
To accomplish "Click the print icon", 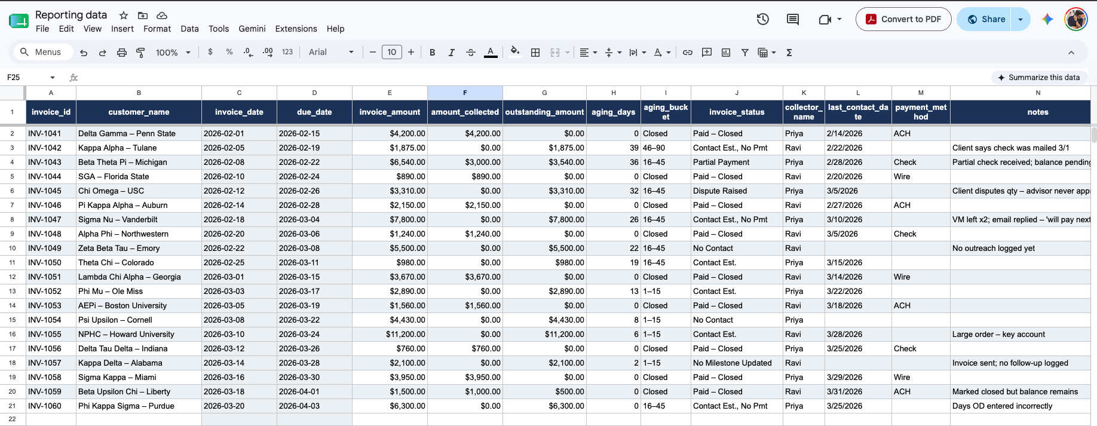I will pos(122,53).
